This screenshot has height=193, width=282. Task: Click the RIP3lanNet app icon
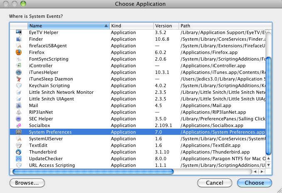[19, 112]
